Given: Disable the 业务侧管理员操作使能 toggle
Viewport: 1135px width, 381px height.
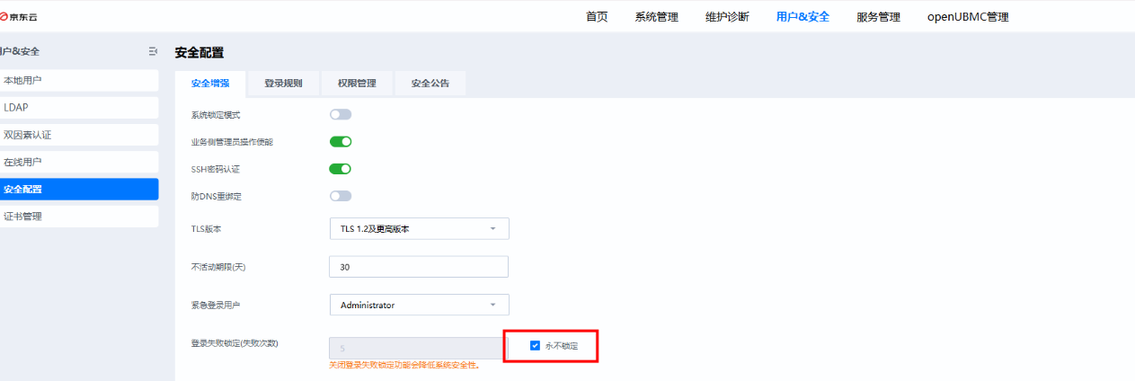Looking at the screenshot, I should click(x=341, y=142).
